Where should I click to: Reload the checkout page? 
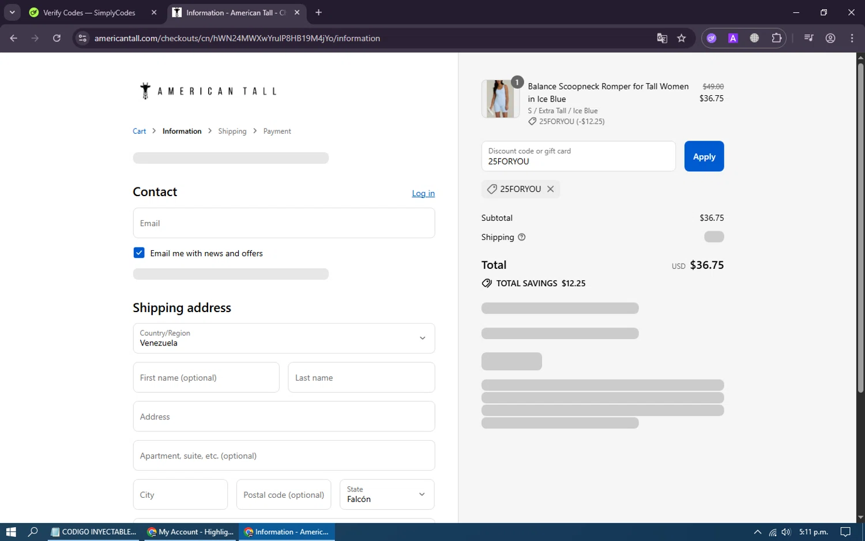click(57, 38)
